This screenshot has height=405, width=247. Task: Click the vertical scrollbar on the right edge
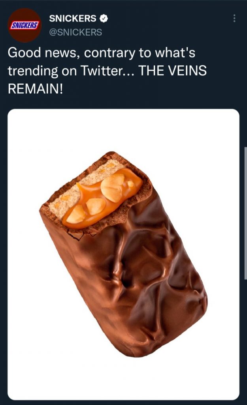[245, 213]
